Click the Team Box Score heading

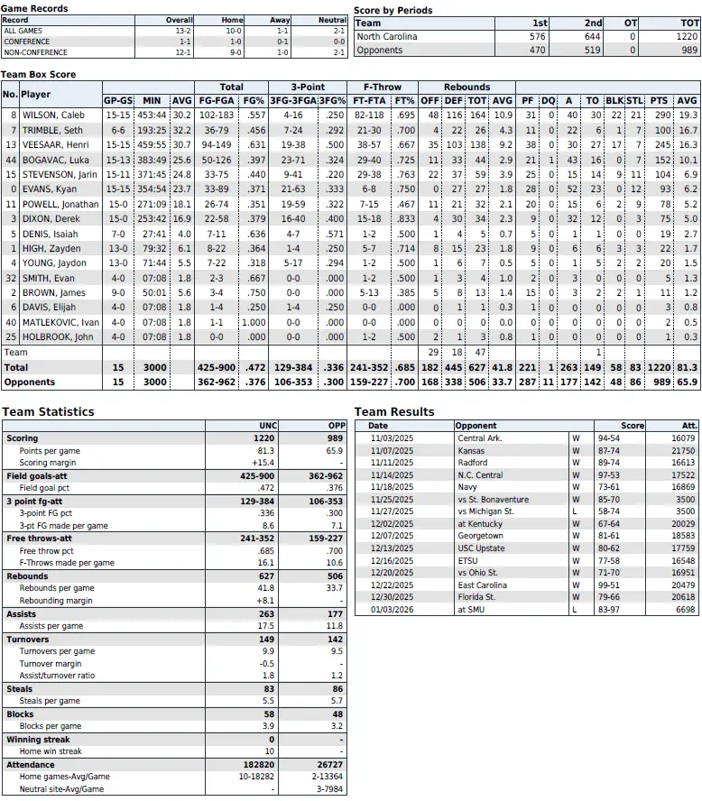39,75
